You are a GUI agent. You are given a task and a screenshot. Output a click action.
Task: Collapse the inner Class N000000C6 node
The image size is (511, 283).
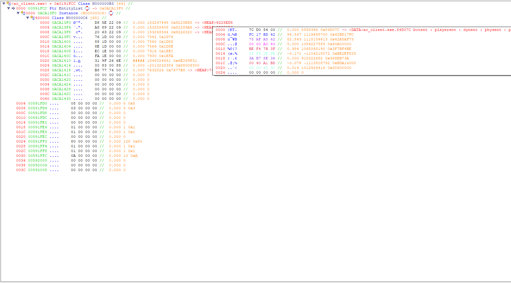tap(27, 18)
